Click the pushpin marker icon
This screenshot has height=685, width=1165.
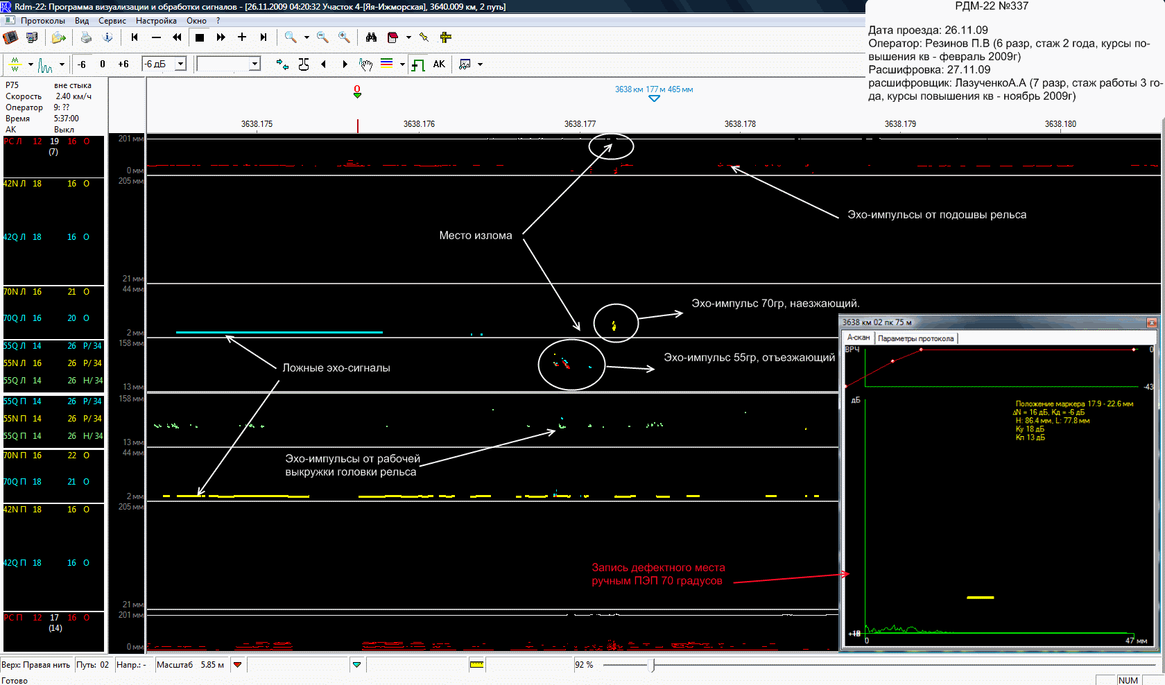[x=424, y=37]
